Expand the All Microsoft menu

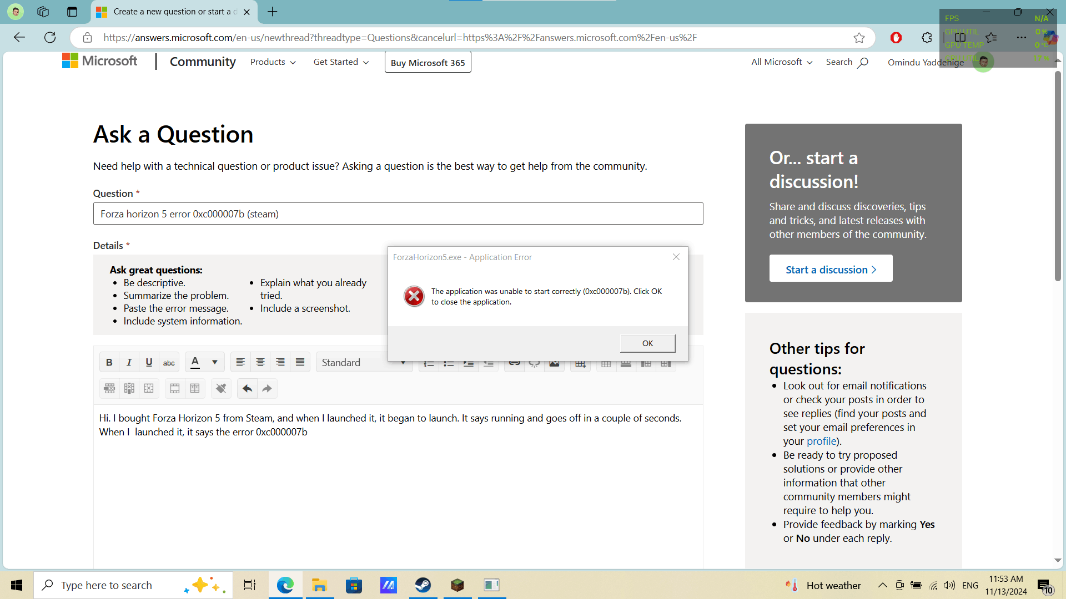point(782,62)
